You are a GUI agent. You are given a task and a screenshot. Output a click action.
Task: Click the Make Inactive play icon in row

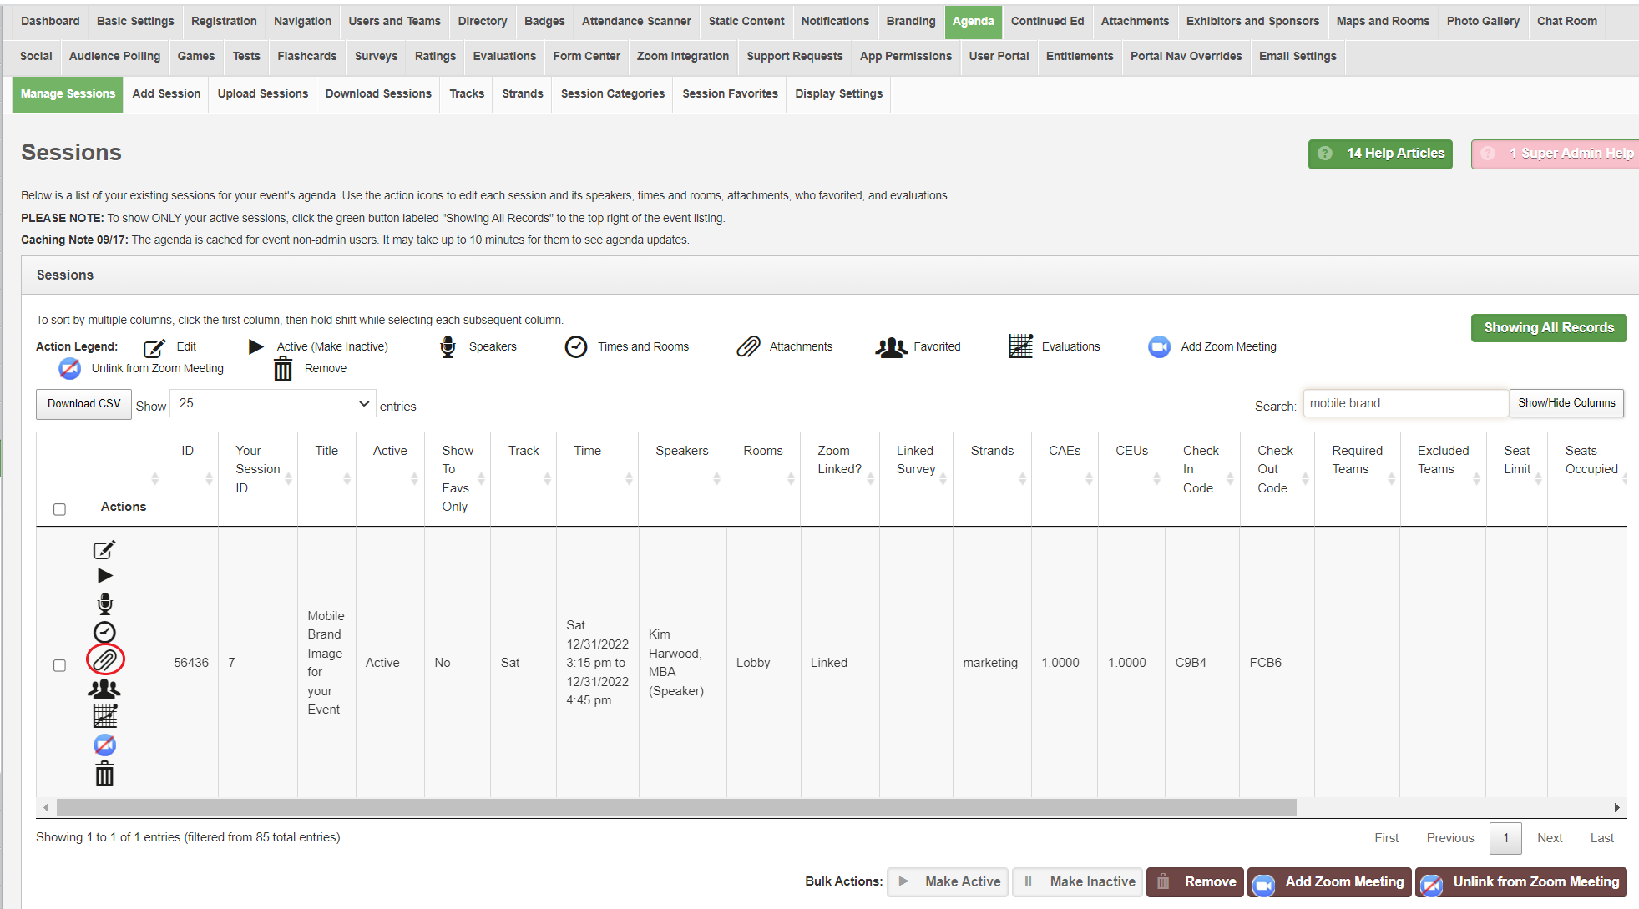click(104, 576)
